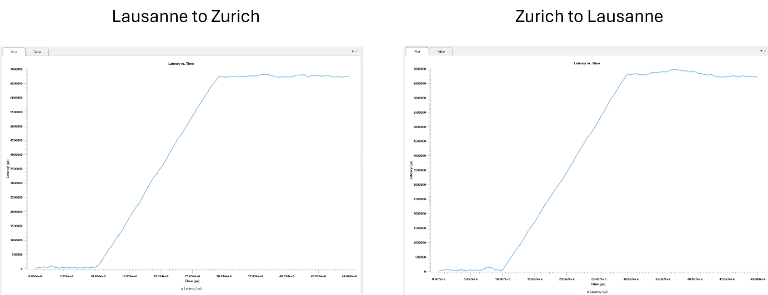Click the vertical Latency (µs) axis label in left chart
This screenshot has width=768, height=295.
coord(8,169)
